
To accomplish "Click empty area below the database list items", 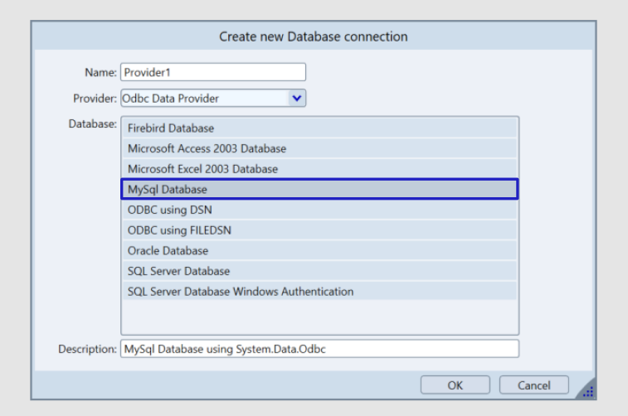I will [319, 317].
